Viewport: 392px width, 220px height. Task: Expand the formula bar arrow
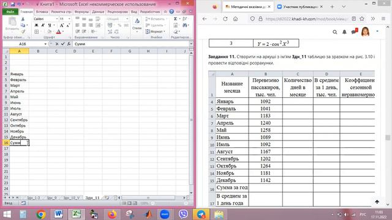(x=191, y=44)
